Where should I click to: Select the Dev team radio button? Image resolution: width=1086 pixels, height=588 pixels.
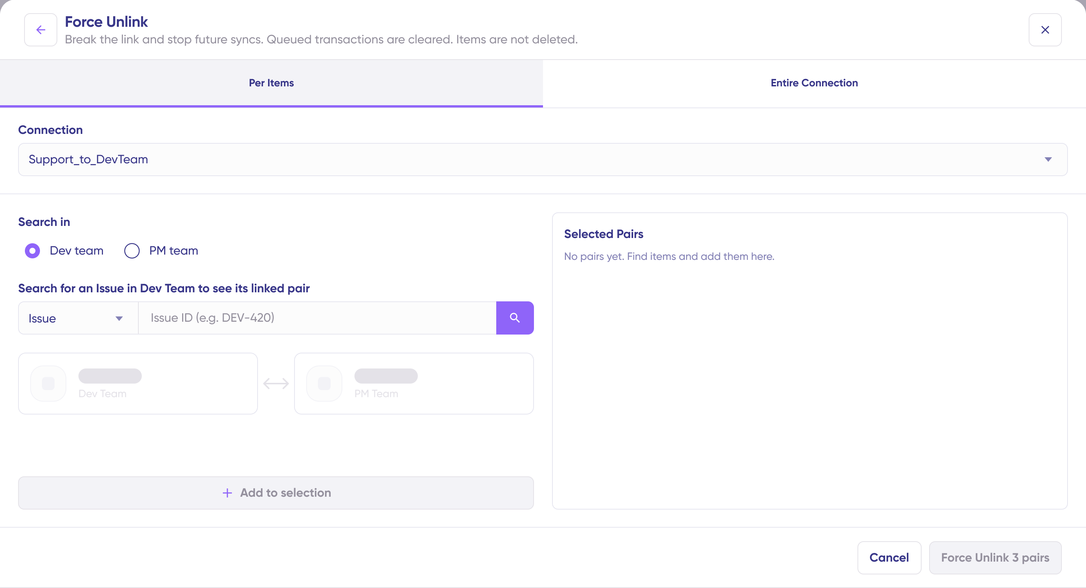(x=32, y=250)
